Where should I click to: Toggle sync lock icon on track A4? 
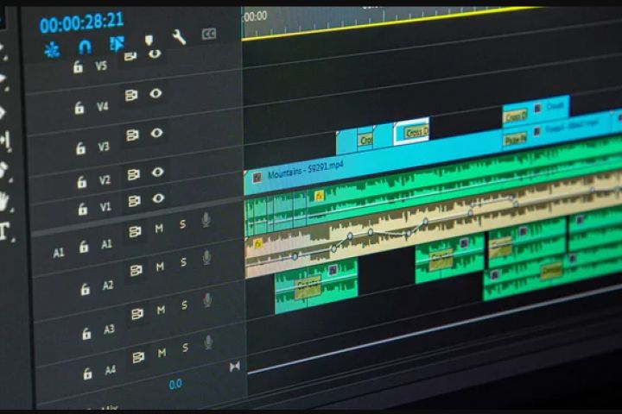(138, 358)
